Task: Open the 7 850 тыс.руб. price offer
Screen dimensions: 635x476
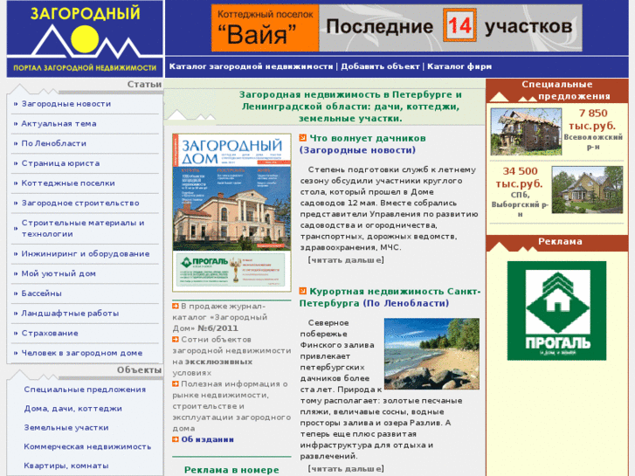Action: [x=593, y=119]
